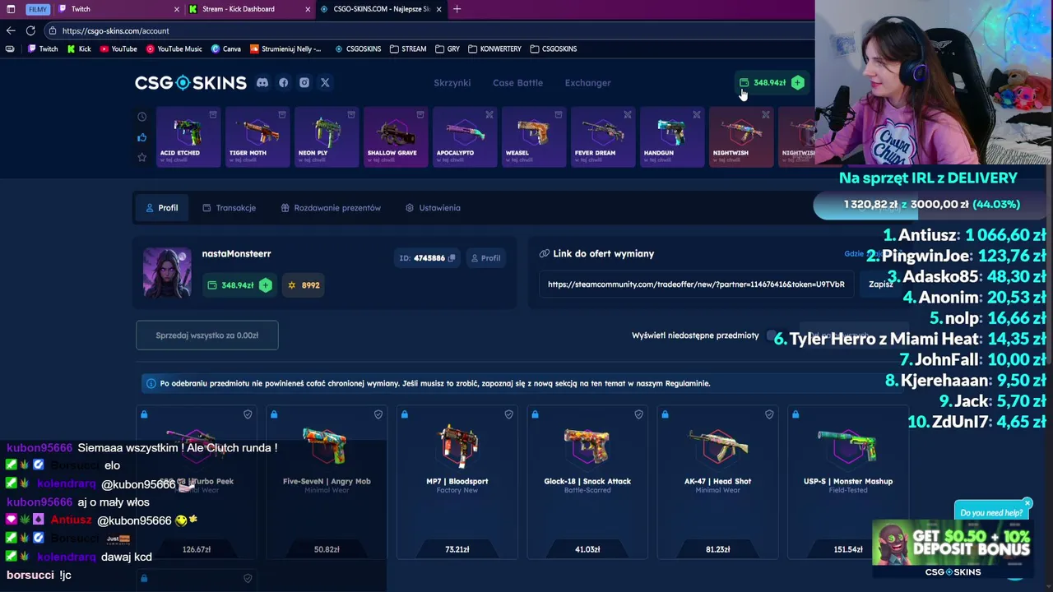Click the Profil button next to ID

tap(485, 258)
